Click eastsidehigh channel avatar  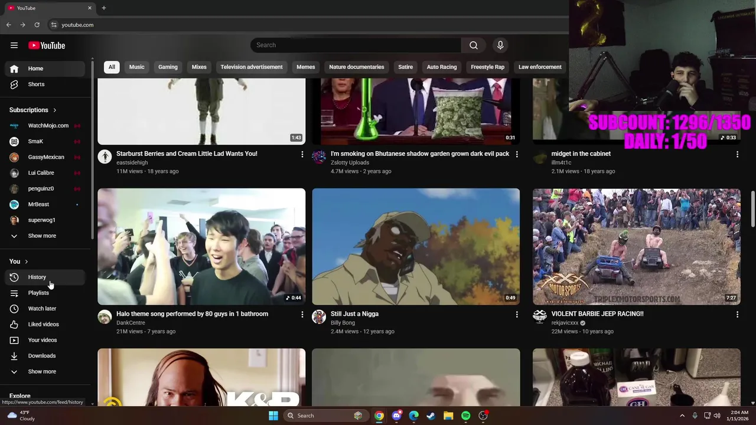click(x=105, y=156)
